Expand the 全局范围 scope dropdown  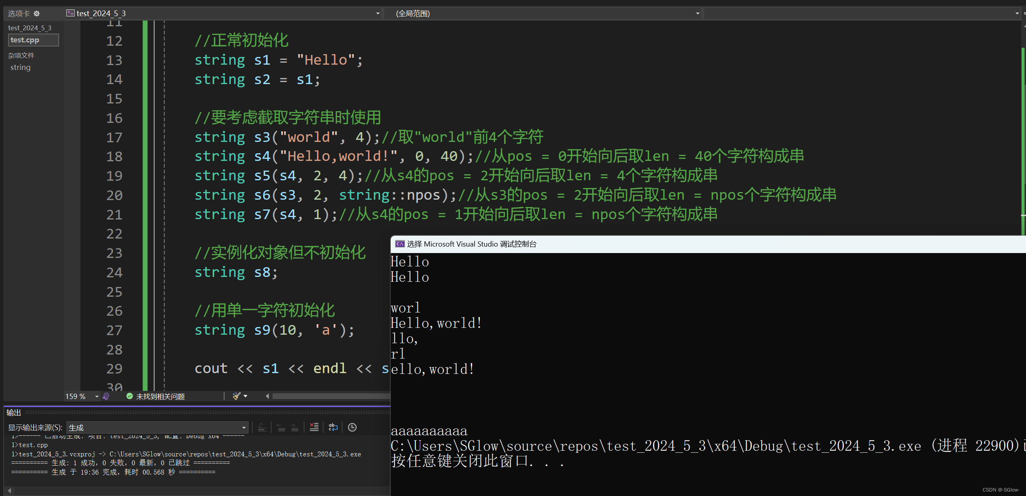(697, 13)
